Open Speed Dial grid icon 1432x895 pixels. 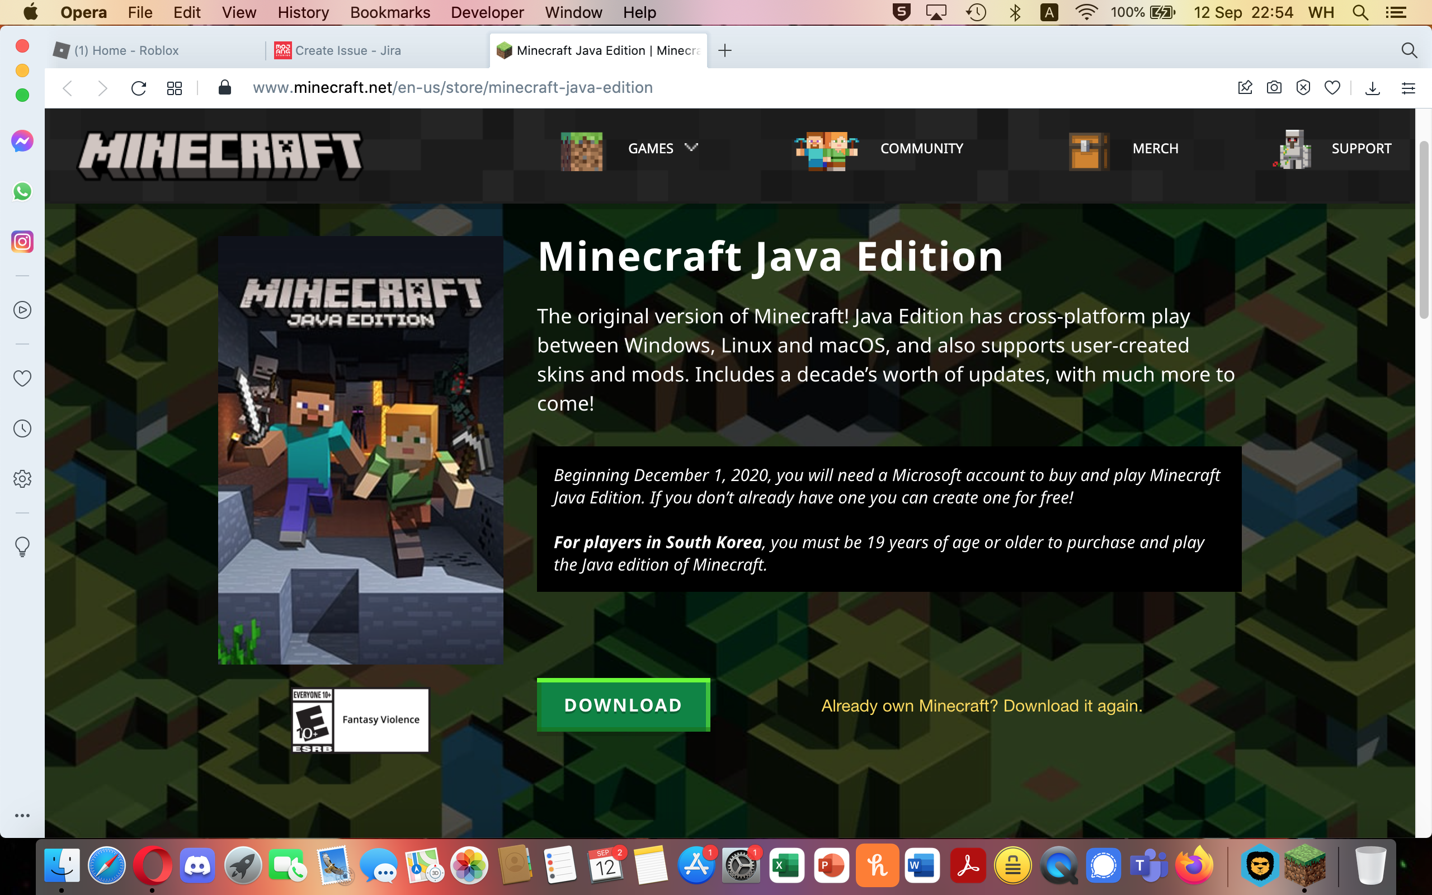point(174,88)
